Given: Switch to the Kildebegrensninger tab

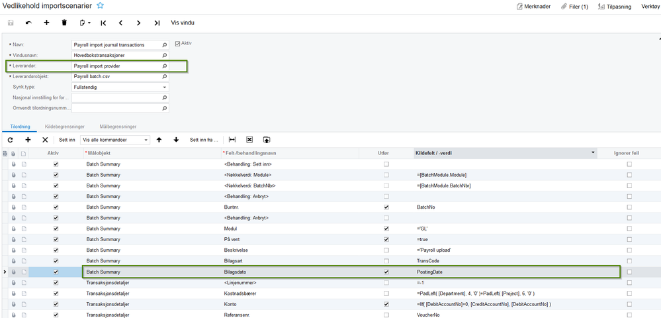Looking at the screenshot, I should 63,126.
